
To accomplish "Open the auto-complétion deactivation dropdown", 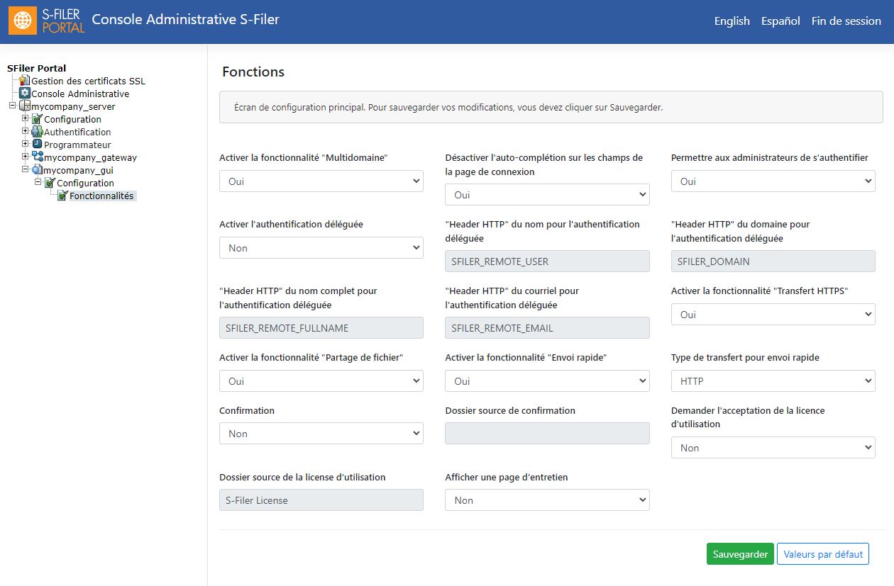I will coord(547,195).
